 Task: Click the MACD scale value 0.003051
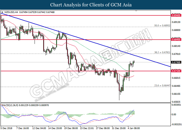click(x=176, y=105)
